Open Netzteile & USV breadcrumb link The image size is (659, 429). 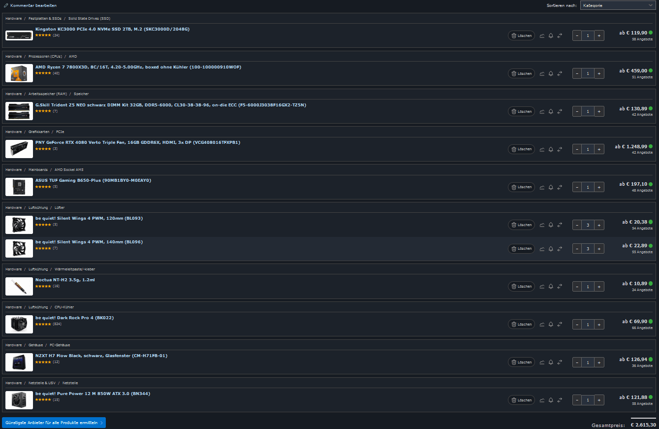click(42, 383)
